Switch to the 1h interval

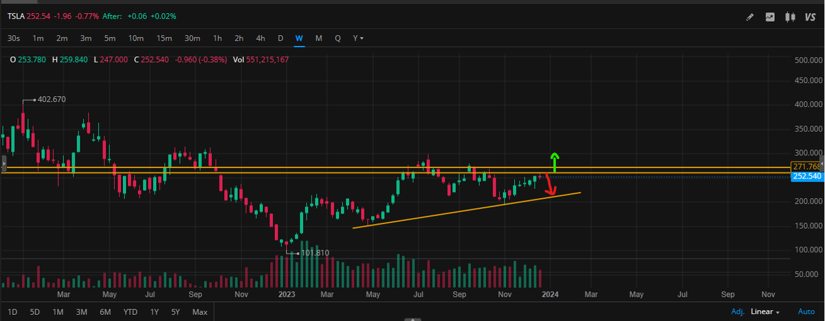click(217, 38)
